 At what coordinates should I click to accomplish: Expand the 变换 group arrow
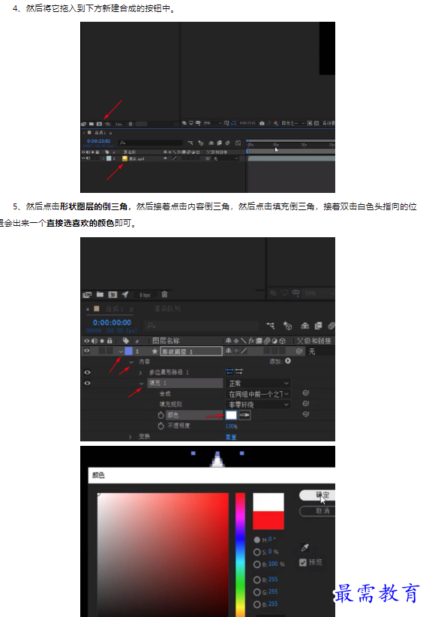(x=130, y=437)
